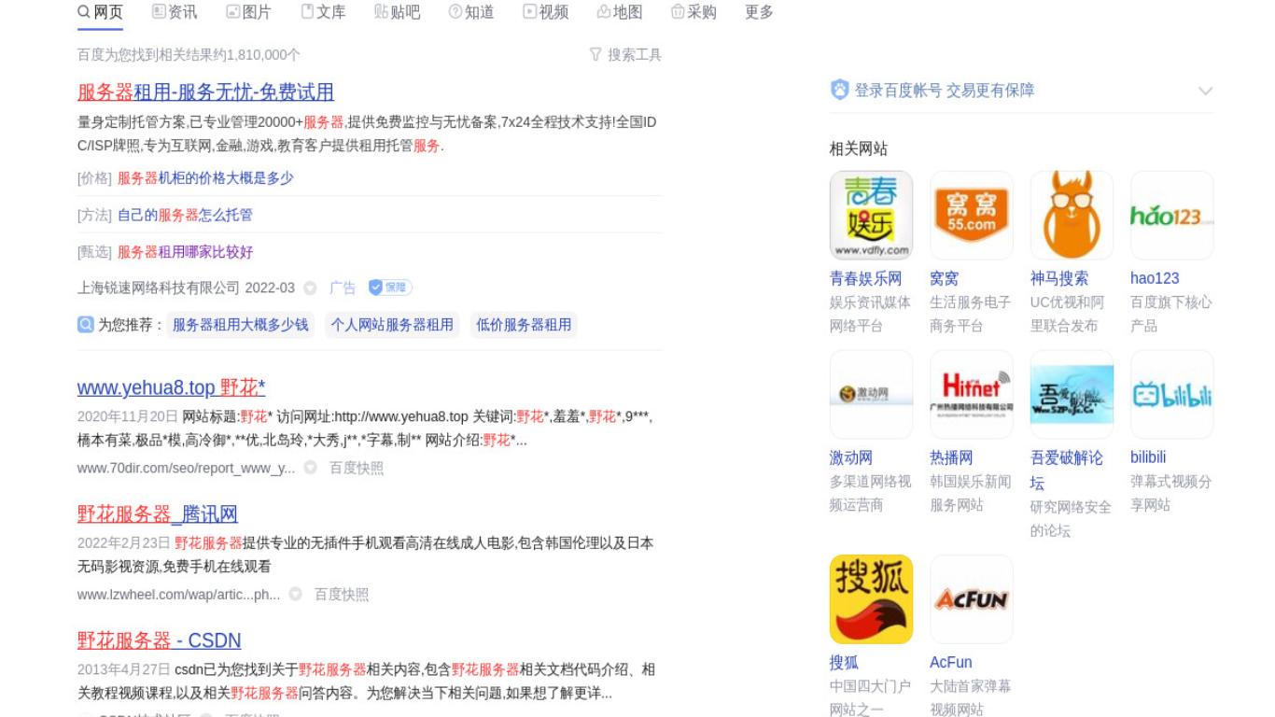
Task: Open www.70dir.com/seo/report_www_y... URL
Action: 186,468
